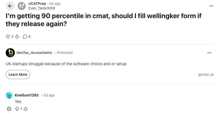The image size is (217, 114).
Task: Click the GenTax_Accountants avatar logo
Action: [x=10, y=53]
